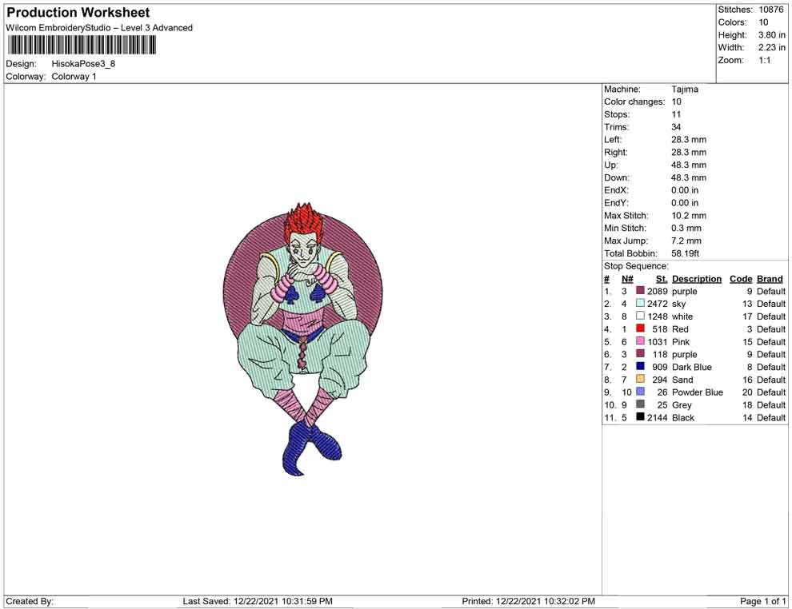
Task: Click the Up value '48.3 mm'
Action: tap(689, 165)
